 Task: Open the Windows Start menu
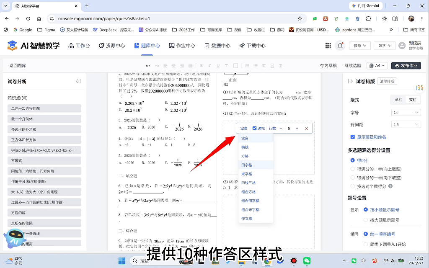[x=122, y=260]
